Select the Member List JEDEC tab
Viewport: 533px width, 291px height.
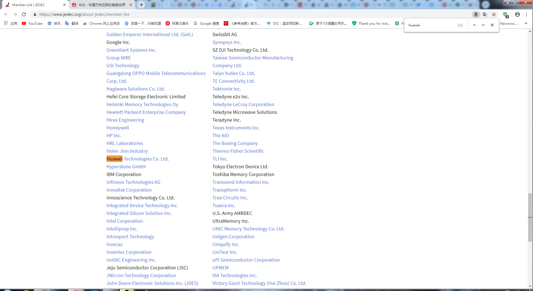(33, 5)
